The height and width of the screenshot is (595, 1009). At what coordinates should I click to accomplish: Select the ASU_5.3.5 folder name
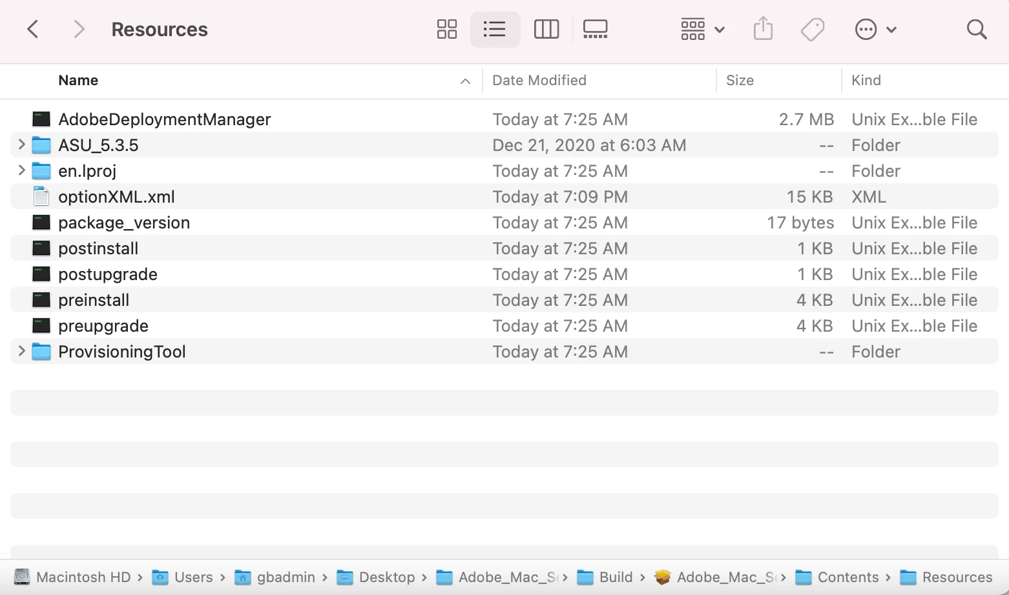click(x=98, y=145)
